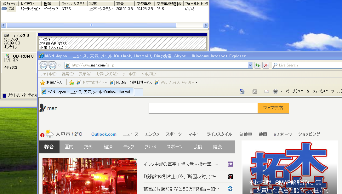This screenshot has height=194, width=342.
Task: Click Disk Management horizontal scrollbar right arrow
Action: (x=205, y=25)
